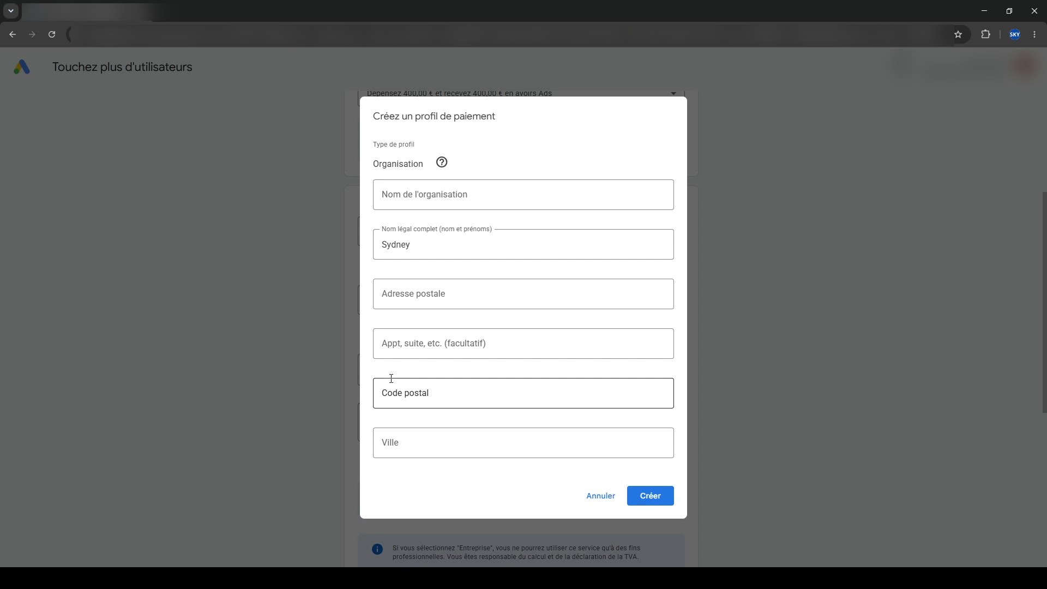The width and height of the screenshot is (1047, 589).
Task: Click the Organisation profile type text
Action: (398, 164)
